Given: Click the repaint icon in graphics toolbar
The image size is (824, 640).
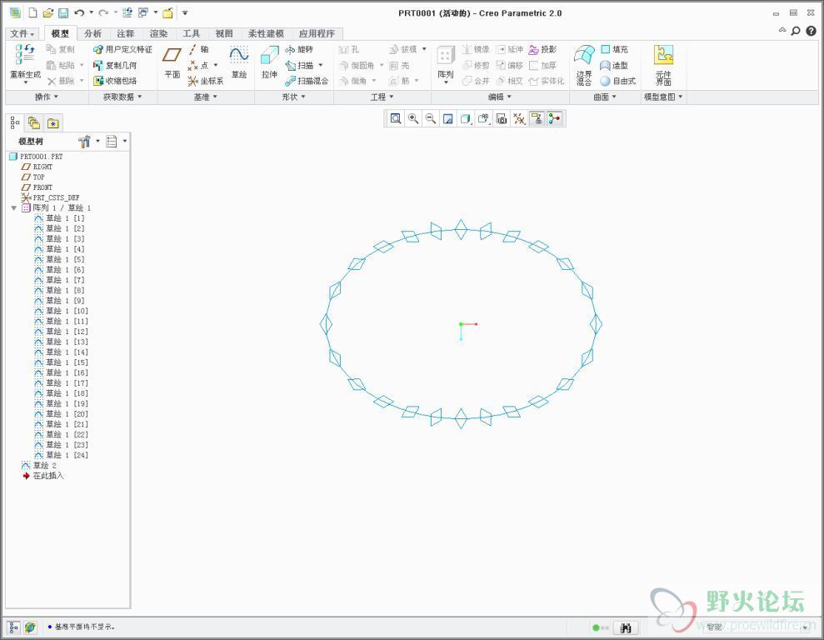Looking at the screenshot, I should 448,119.
